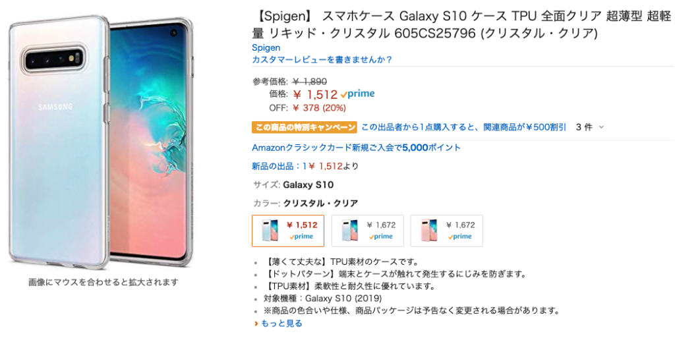Click the prime badge beside the ¥1,512 price

point(358,94)
